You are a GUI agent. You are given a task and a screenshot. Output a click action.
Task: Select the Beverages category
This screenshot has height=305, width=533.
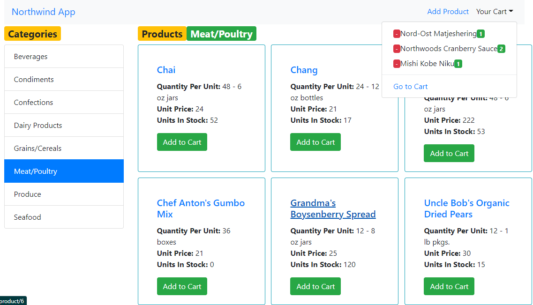point(64,56)
